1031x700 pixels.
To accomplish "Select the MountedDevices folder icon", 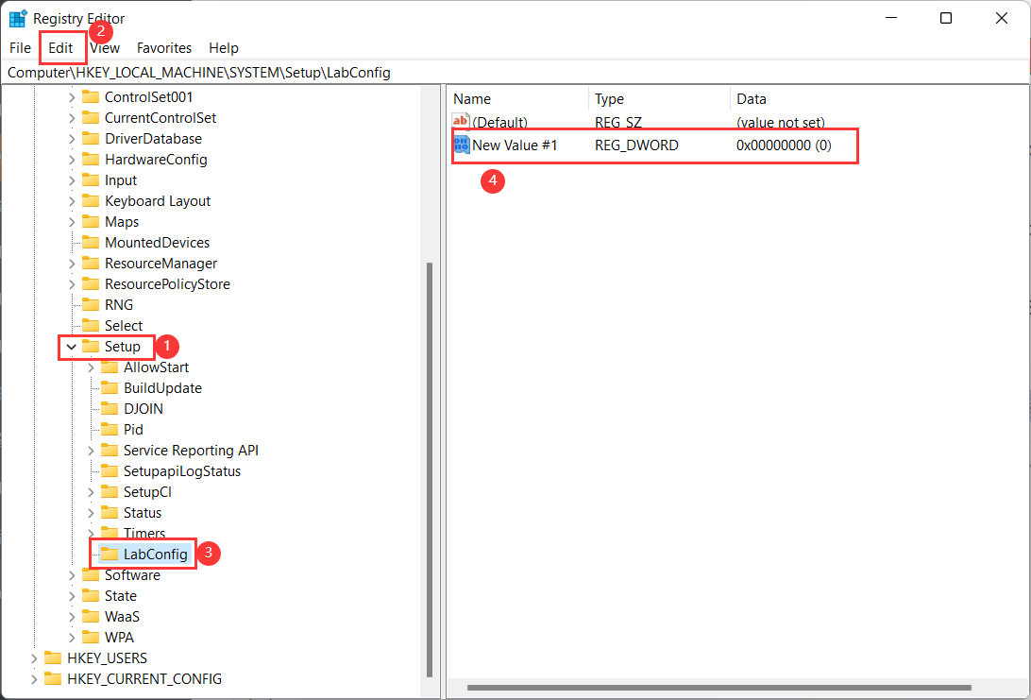I will coord(90,243).
